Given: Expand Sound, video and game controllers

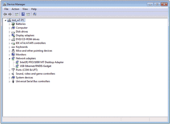Looking at the screenshot, I should pos(10,74).
